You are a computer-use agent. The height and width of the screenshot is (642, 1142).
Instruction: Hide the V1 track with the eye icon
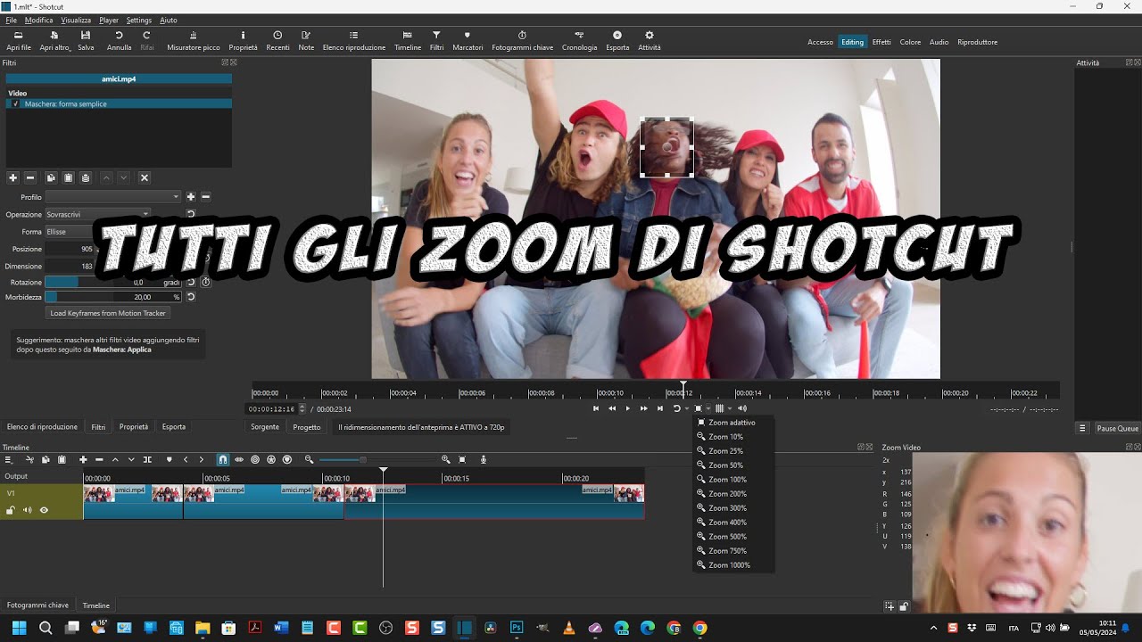tap(44, 510)
